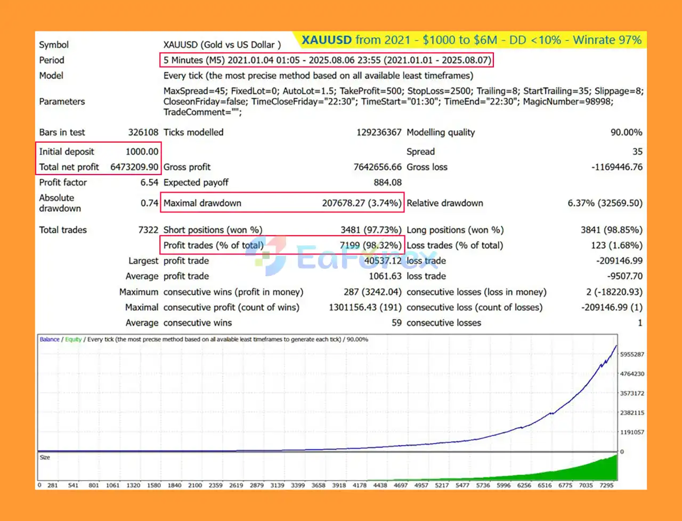Click the Symbol XAUUSD value text

pyautogui.click(x=222, y=45)
